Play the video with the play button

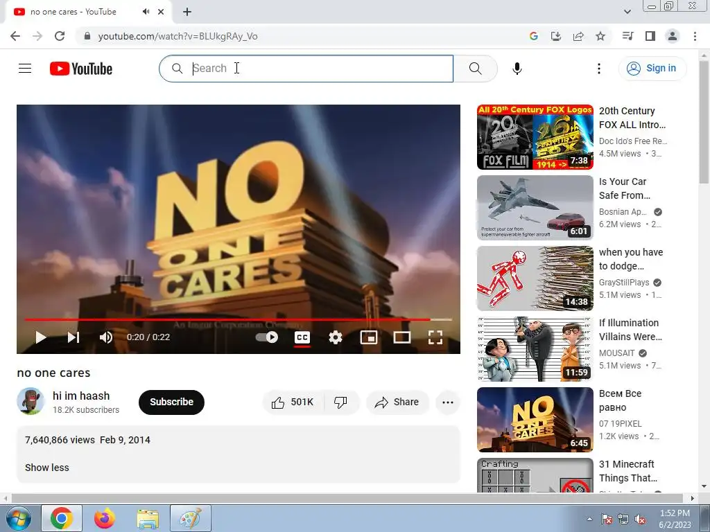[41, 337]
